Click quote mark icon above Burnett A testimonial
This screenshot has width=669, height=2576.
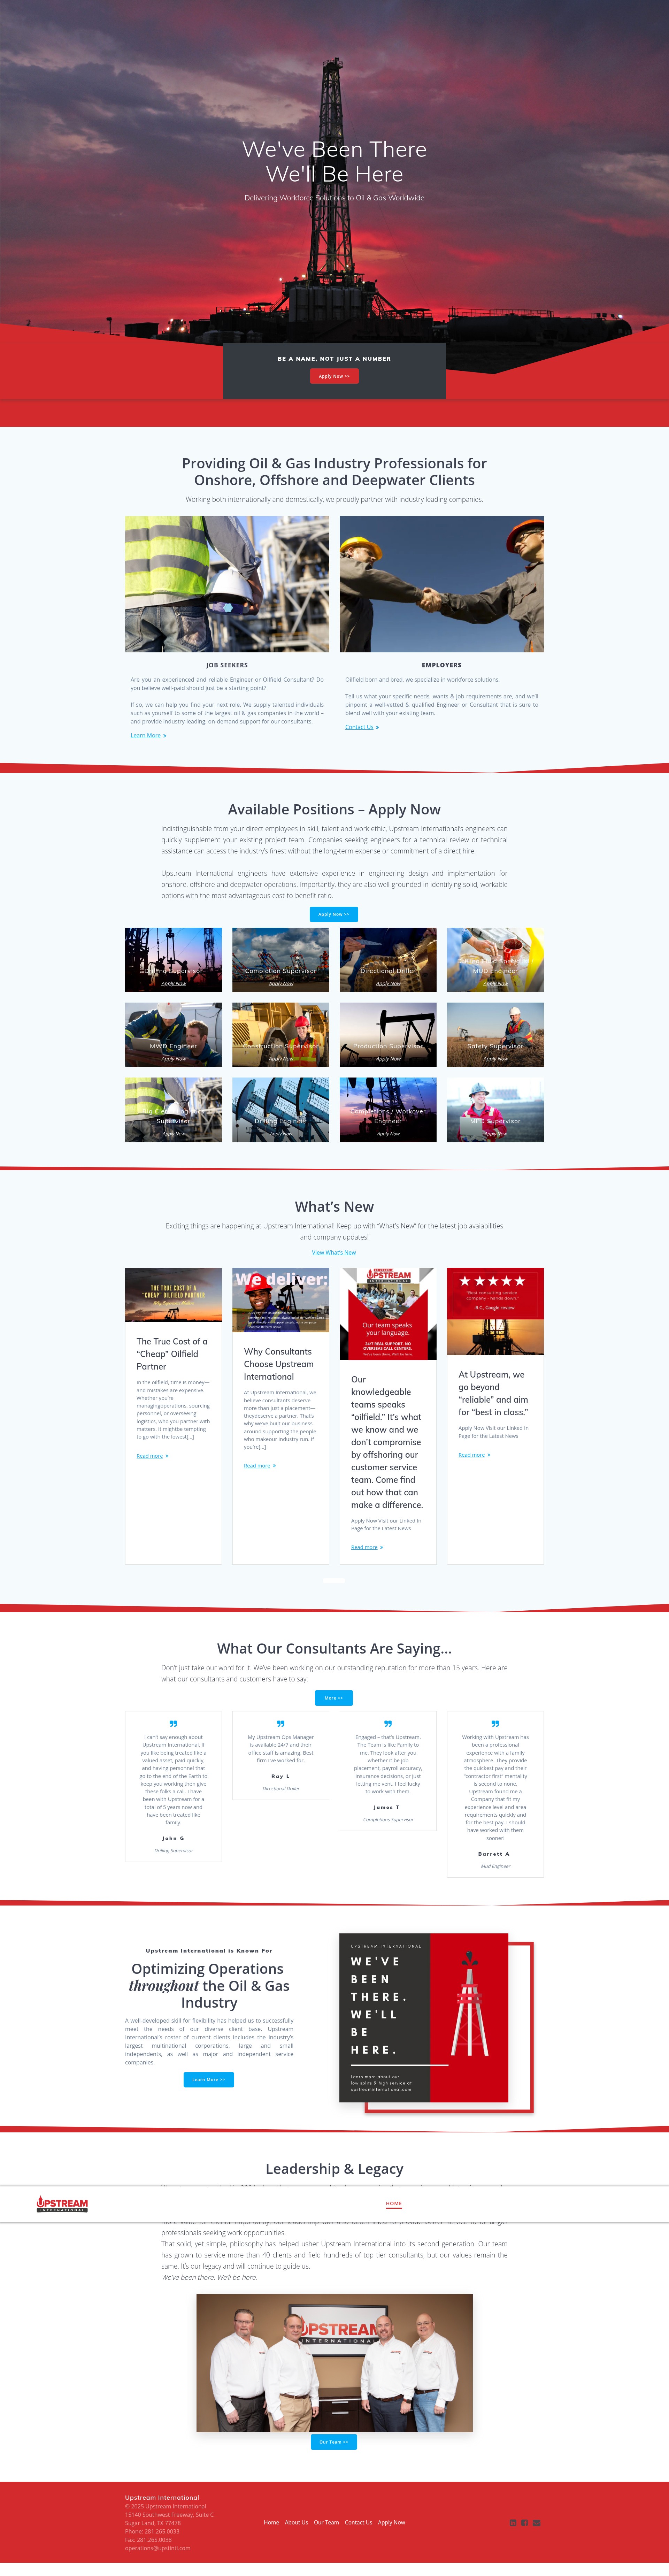coord(495,1724)
